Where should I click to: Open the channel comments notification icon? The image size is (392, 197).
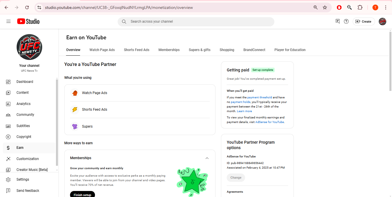[x=337, y=22]
